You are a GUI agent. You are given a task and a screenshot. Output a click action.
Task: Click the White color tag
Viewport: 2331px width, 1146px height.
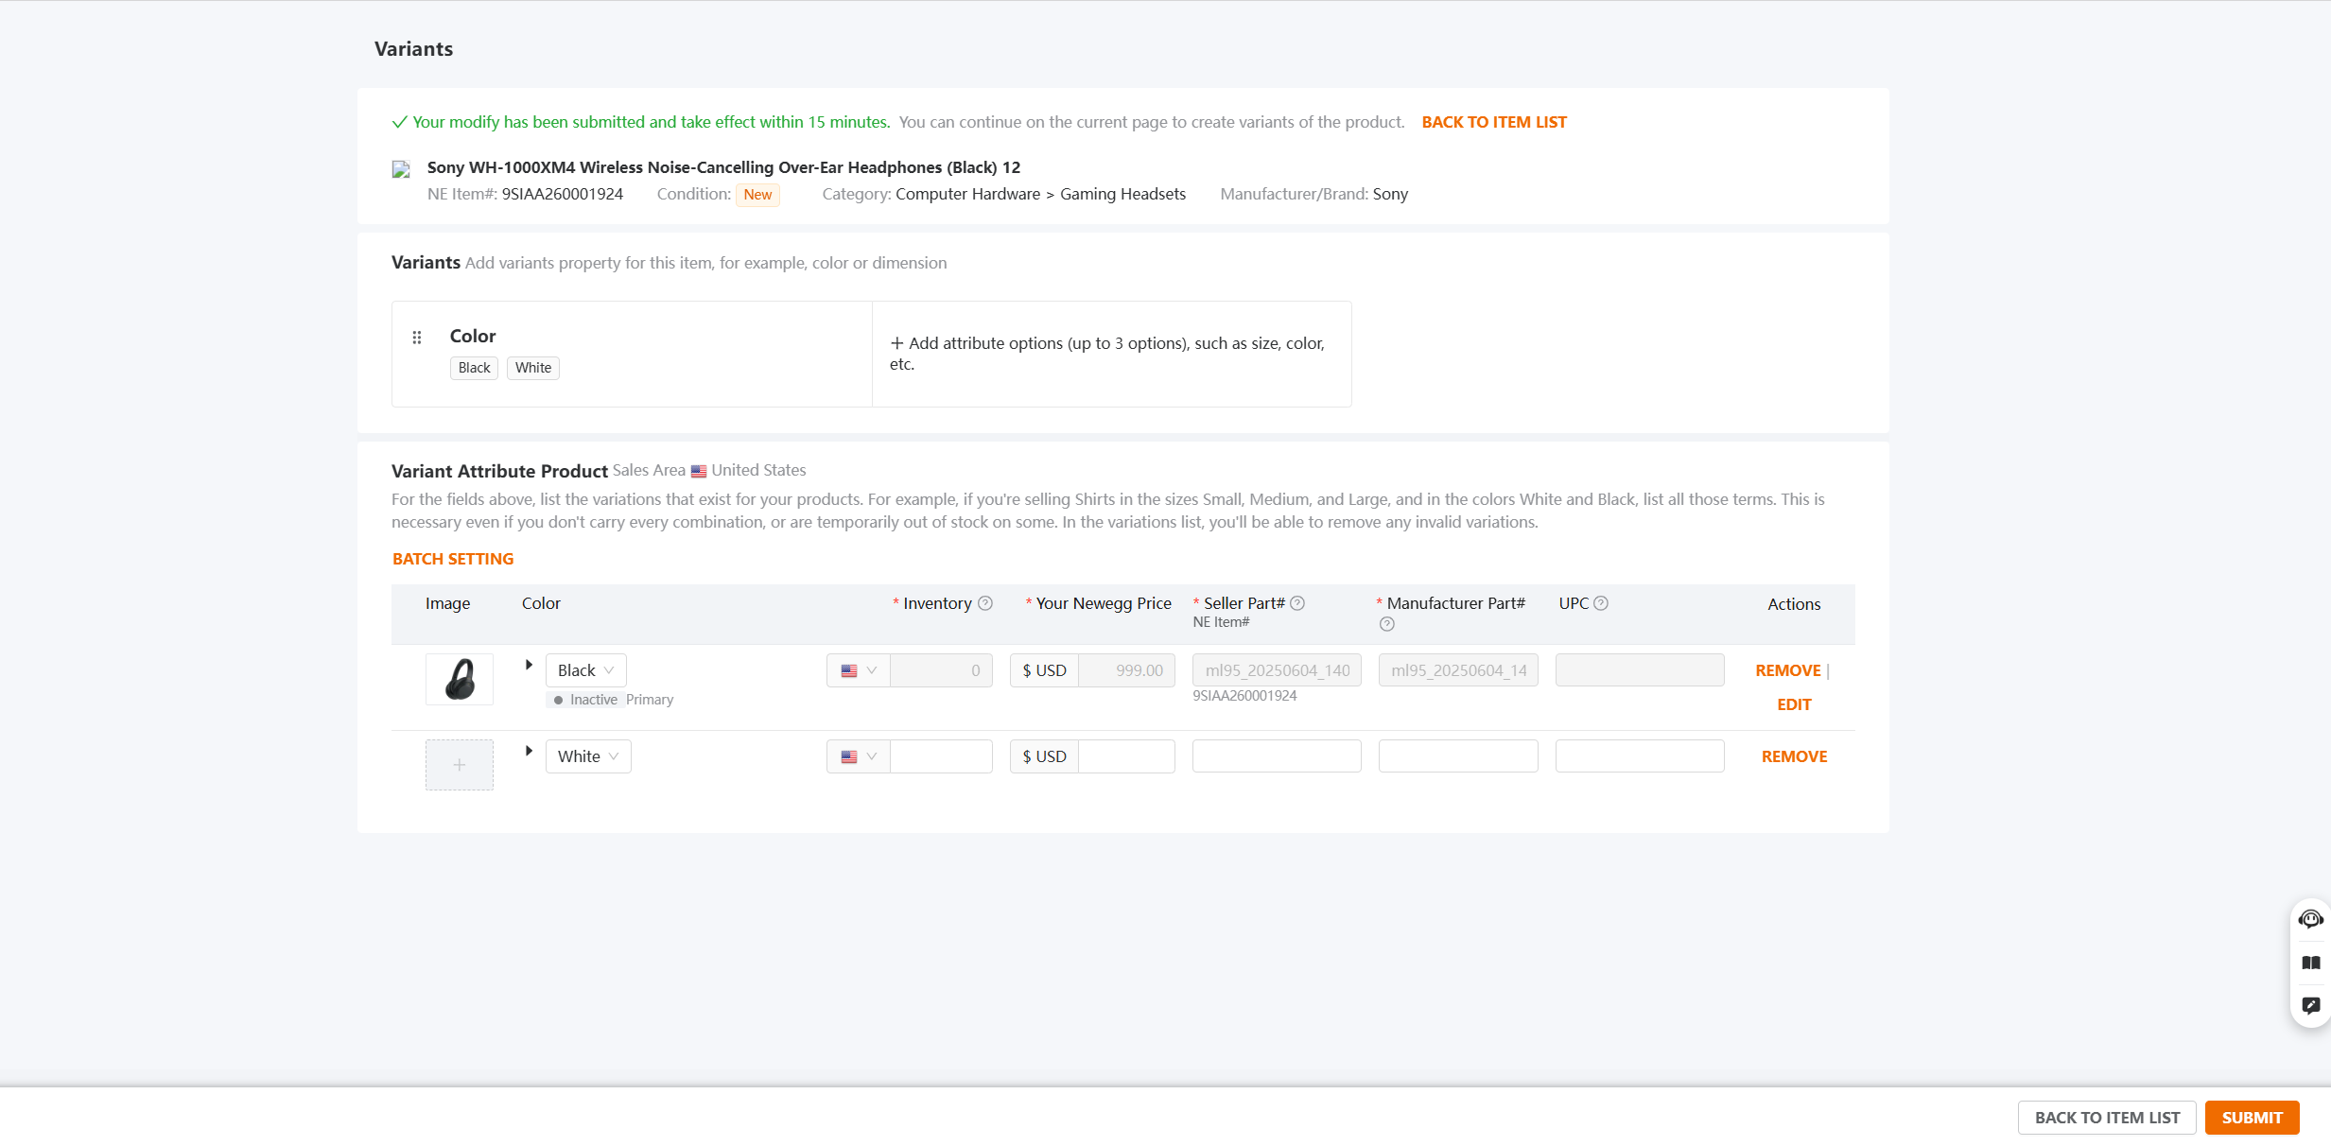533,368
